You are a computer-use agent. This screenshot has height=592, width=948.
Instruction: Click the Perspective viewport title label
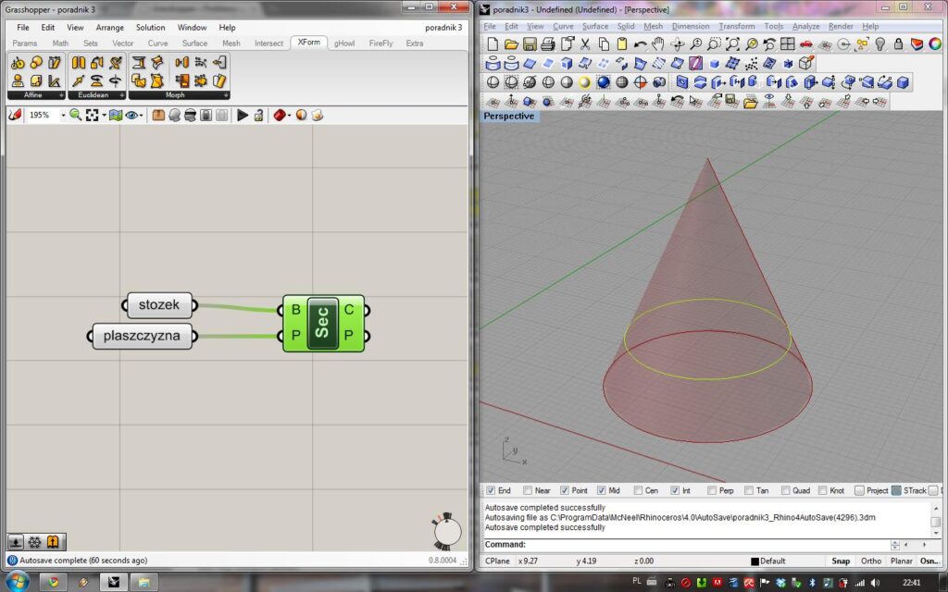[508, 116]
